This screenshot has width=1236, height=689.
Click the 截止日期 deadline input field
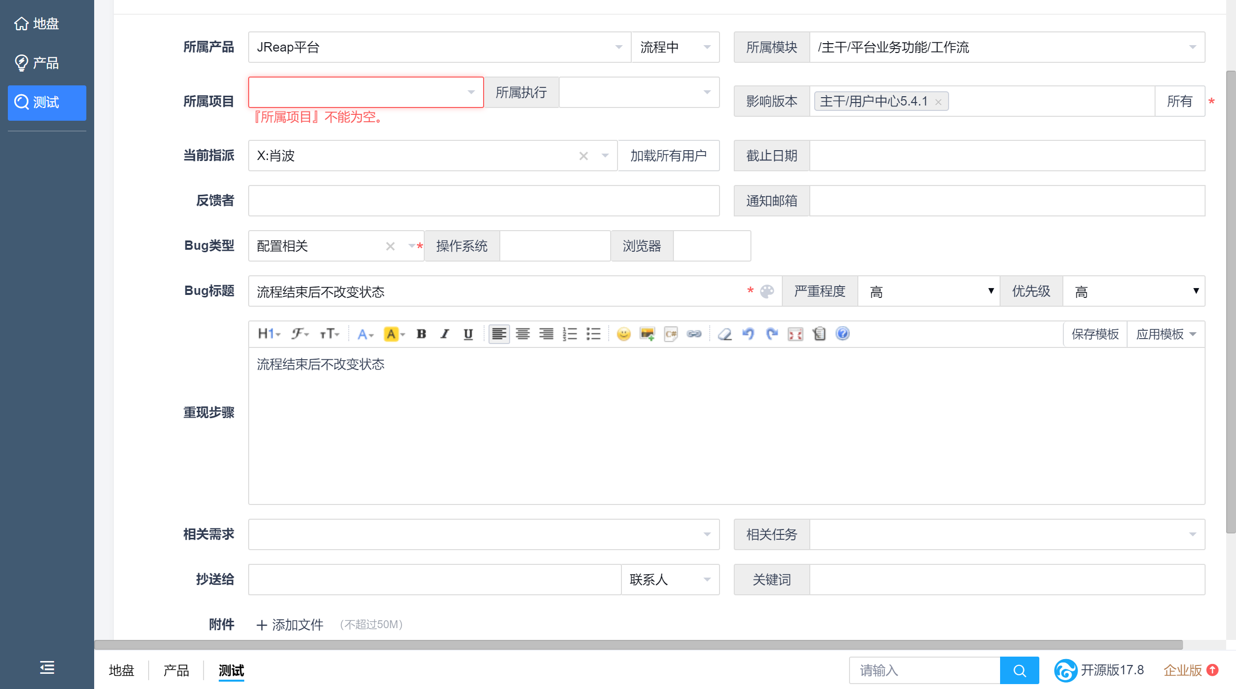tap(1006, 156)
